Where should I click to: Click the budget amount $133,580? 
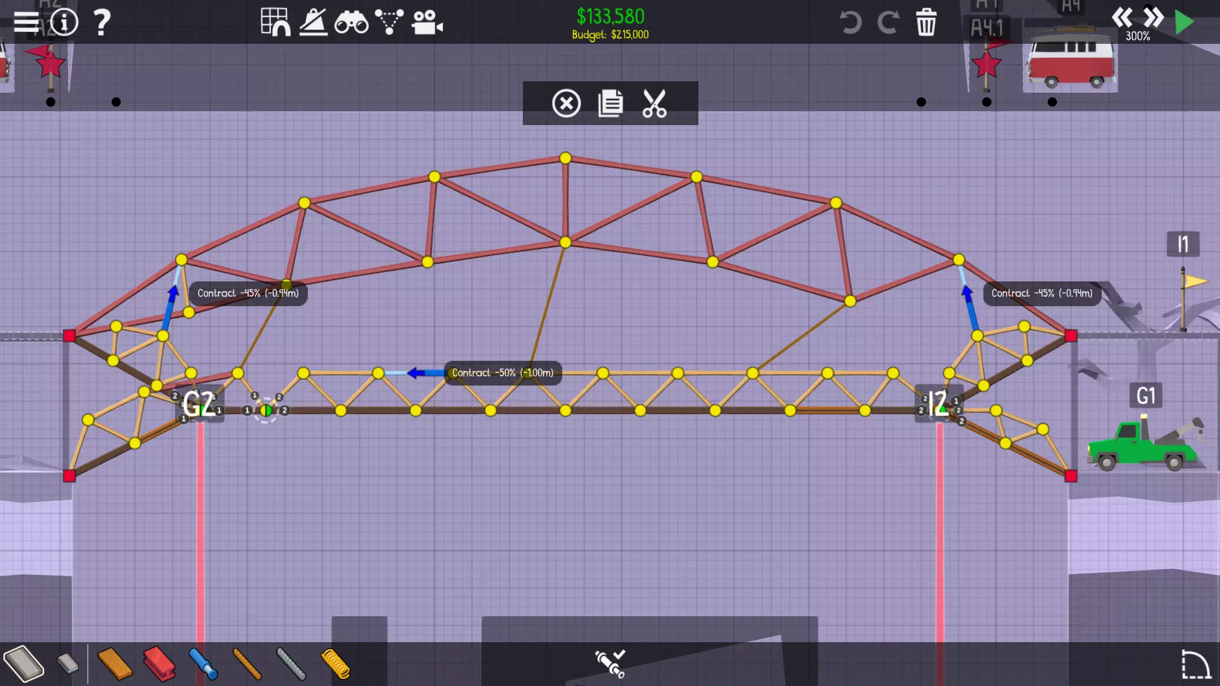[610, 17]
